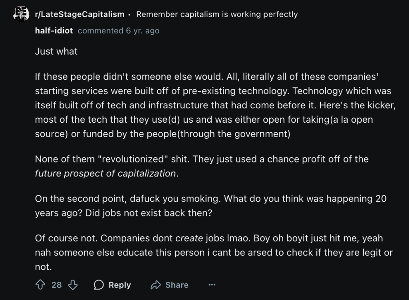Open the r/LateStageCapitalism subreddit link

79,14
